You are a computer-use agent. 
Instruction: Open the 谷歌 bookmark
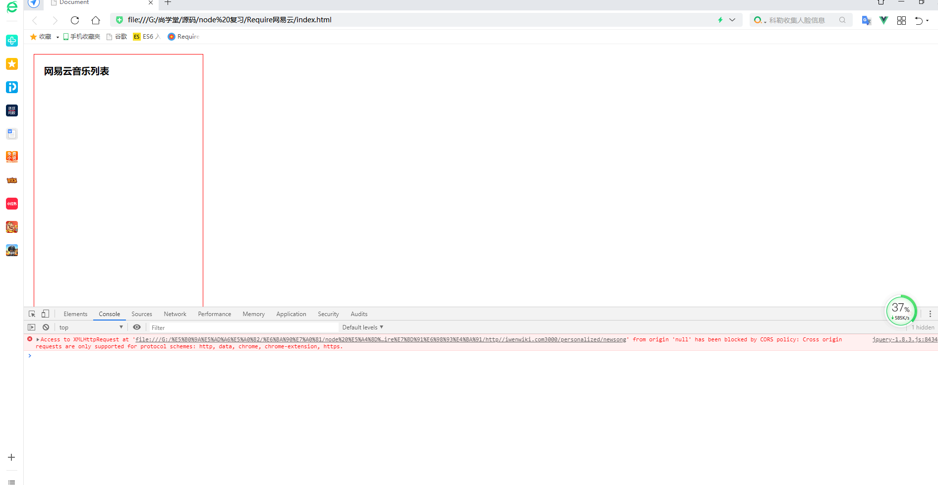pyautogui.click(x=117, y=37)
